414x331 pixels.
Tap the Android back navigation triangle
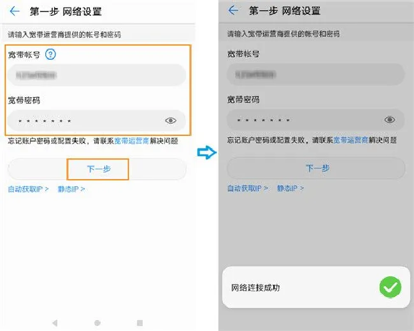tap(55, 323)
